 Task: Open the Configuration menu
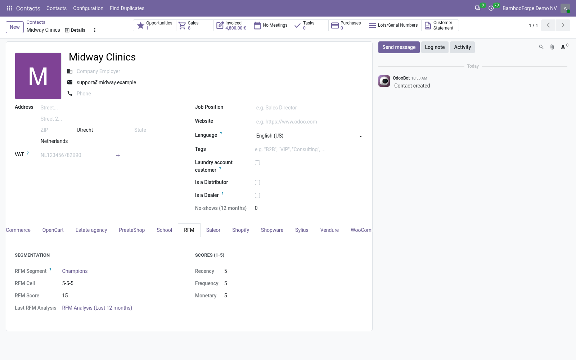(88, 8)
